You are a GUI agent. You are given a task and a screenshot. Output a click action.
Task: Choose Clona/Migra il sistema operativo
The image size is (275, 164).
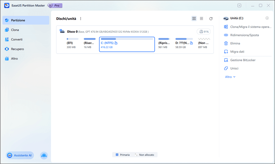click(247, 27)
